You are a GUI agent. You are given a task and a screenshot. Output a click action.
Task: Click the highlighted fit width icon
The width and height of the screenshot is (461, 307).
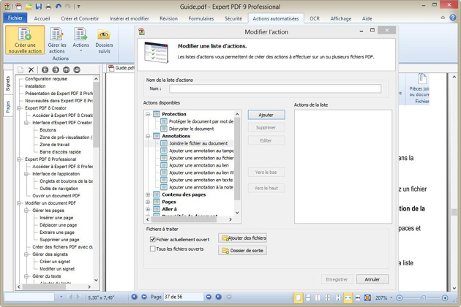[348, 298]
